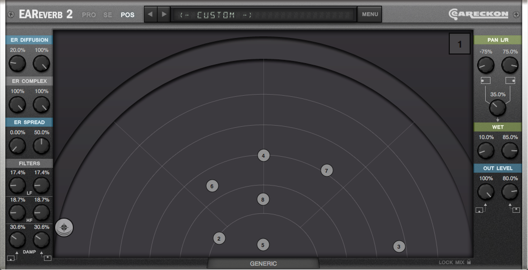Click the ER Diffusion 20.0% knob

(x=17, y=64)
